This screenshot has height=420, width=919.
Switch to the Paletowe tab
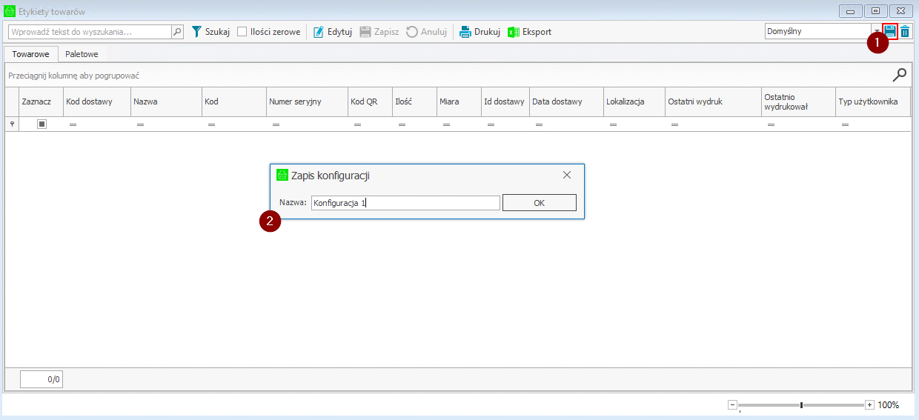(x=82, y=54)
